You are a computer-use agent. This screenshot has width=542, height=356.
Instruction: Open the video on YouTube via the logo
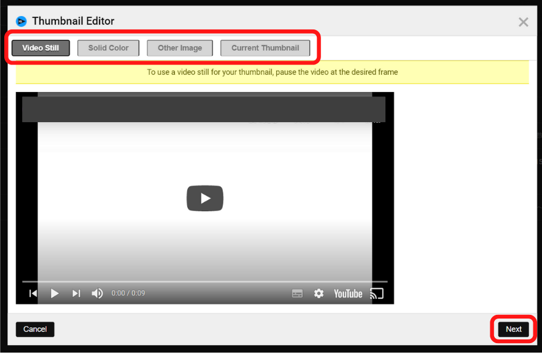(x=348, y=294)
